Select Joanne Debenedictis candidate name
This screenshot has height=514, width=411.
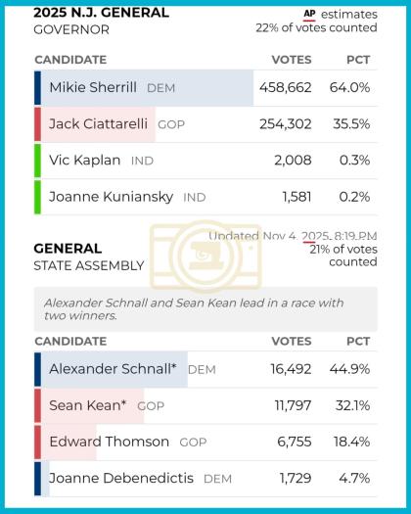(x=121, y=479)
